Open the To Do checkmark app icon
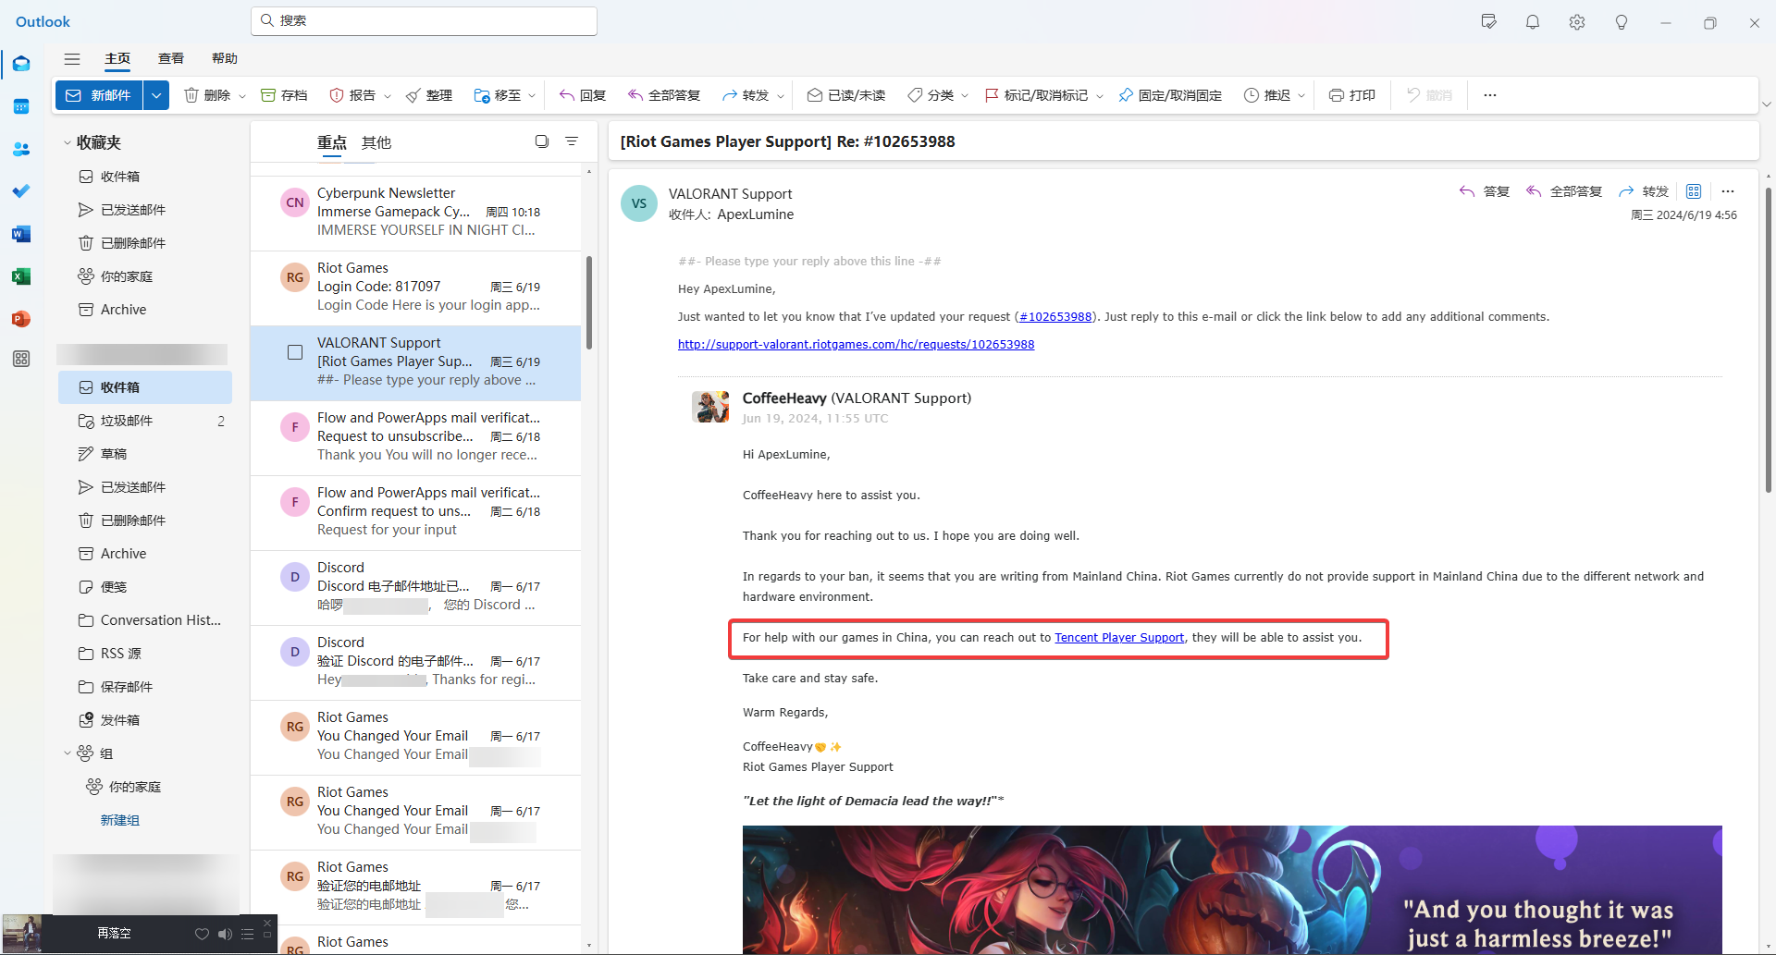Image resolution: width=1776 pixels, height=955 pixels. (x=20, y=191)
